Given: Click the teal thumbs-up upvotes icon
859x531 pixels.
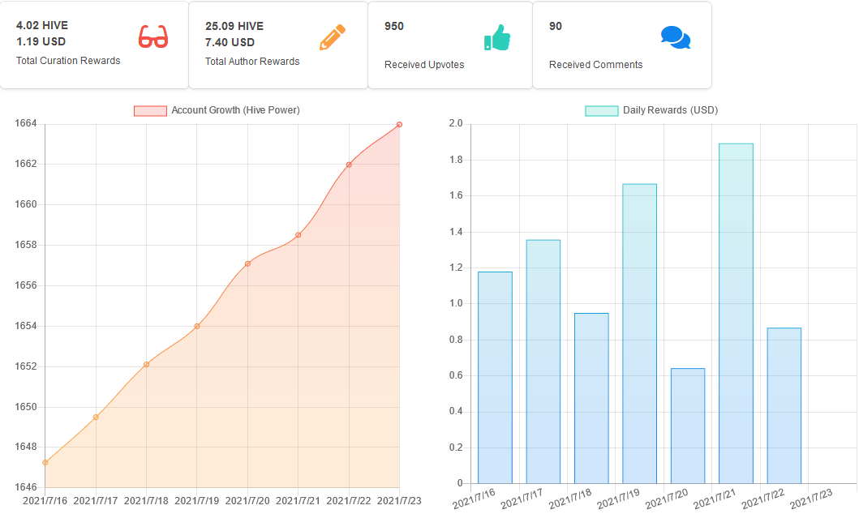Looking at the screenshot, I should 497,38.
